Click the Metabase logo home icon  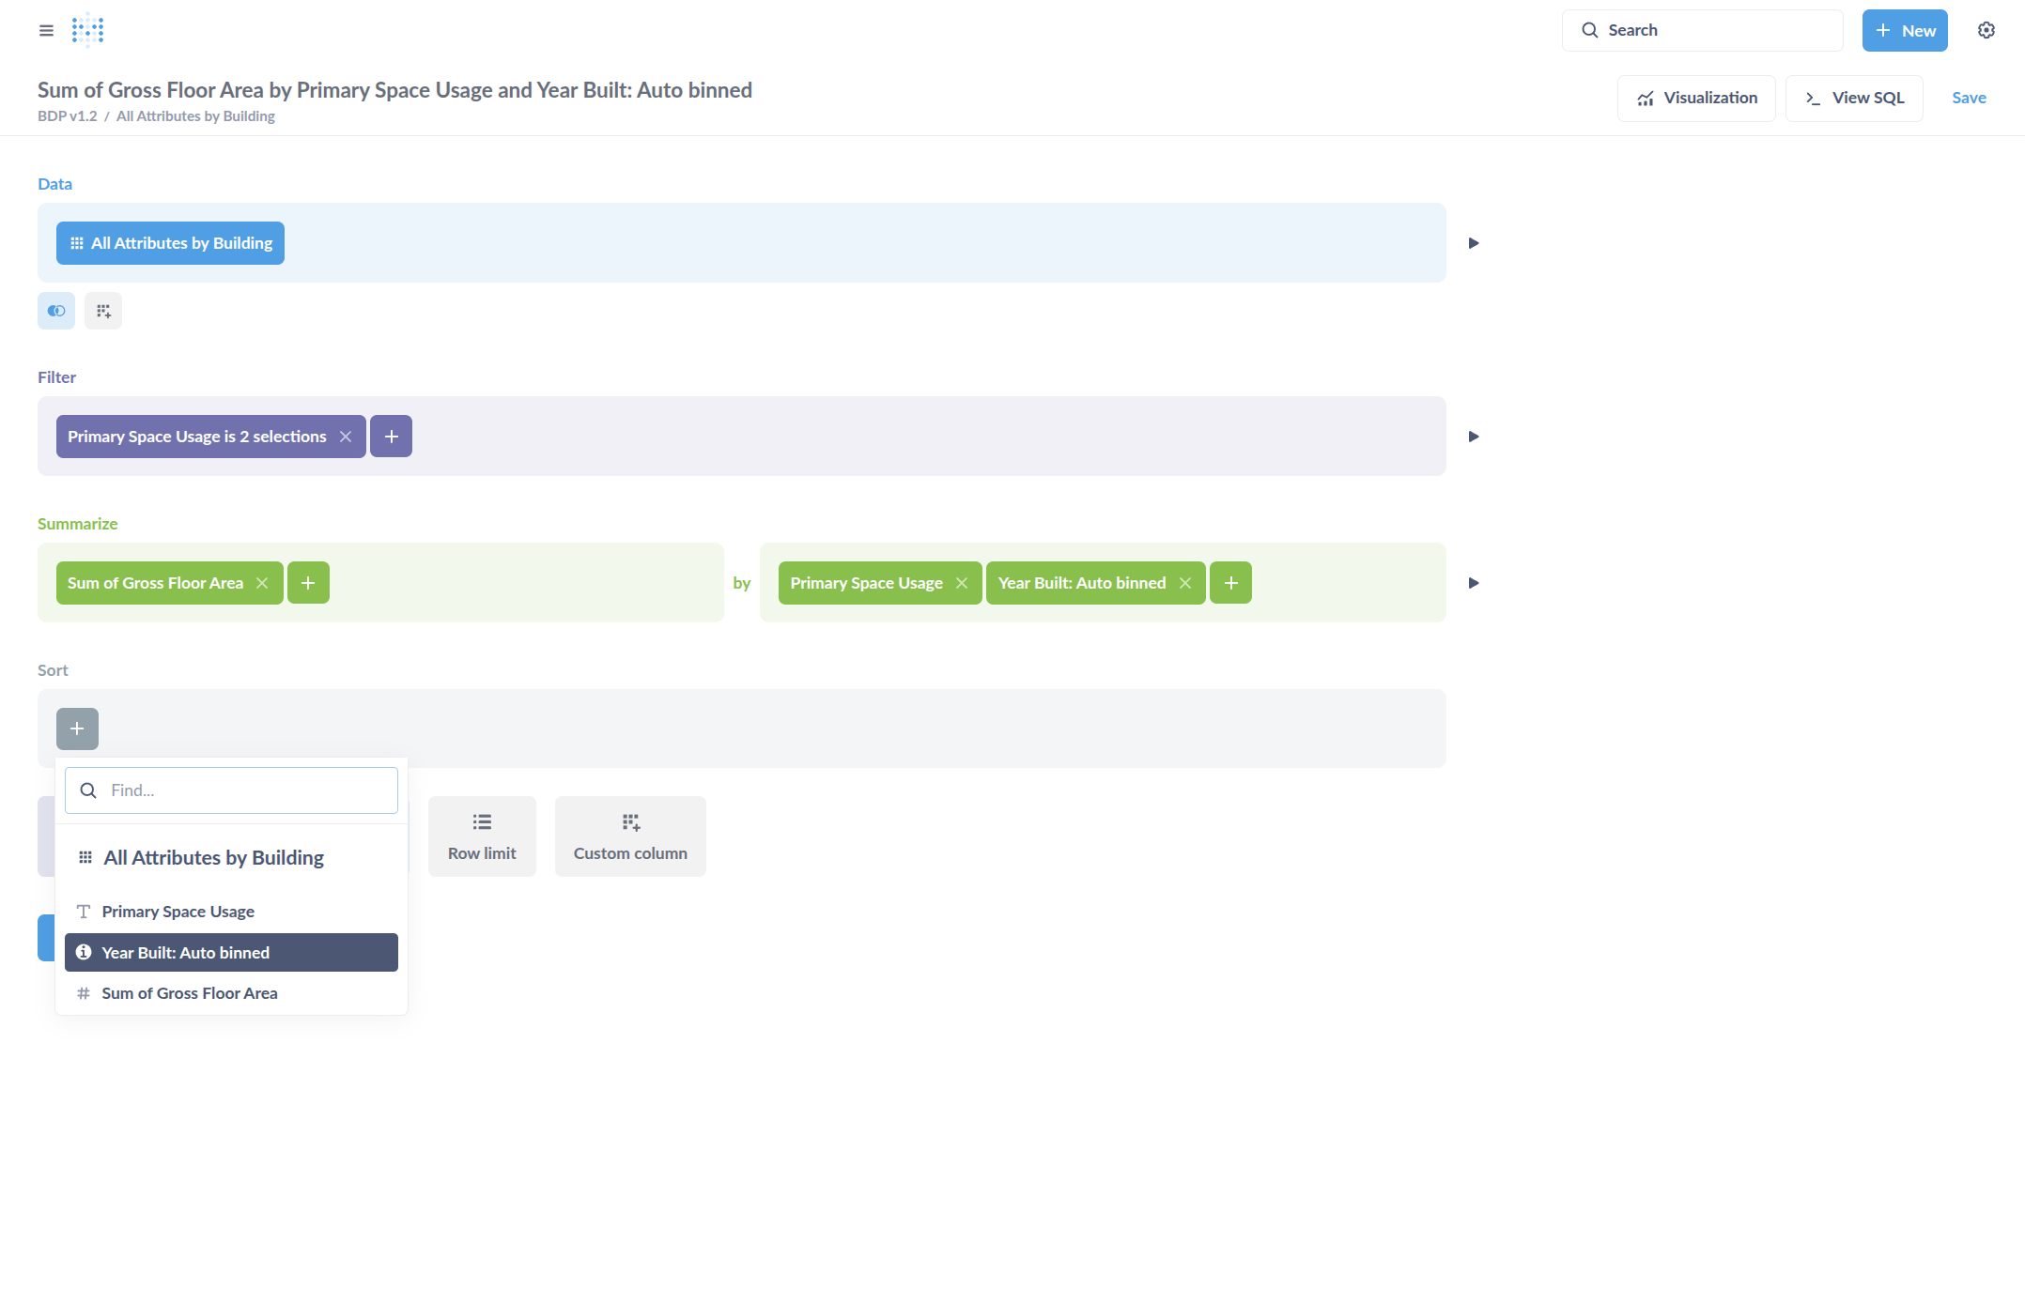[87, 30]
